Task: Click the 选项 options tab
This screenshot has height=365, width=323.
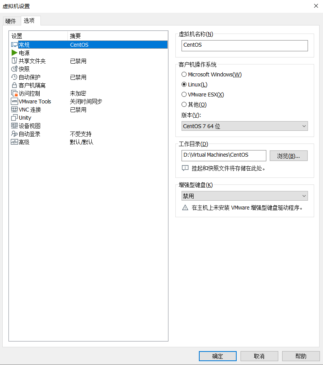Action: [x=29, y=21]
